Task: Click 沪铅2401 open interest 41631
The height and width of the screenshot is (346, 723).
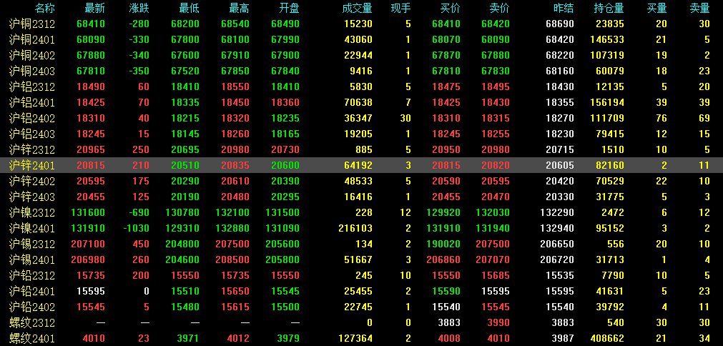Action: 610,291
